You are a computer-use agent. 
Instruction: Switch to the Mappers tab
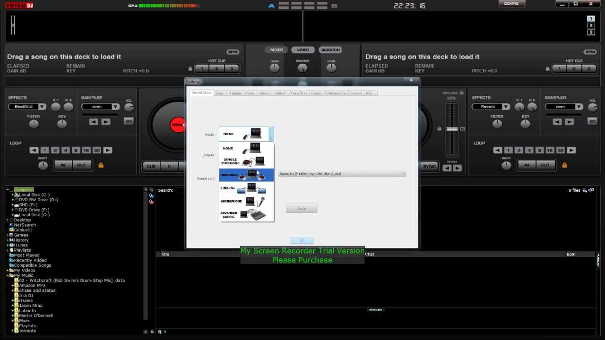click(x=235, y=93)
